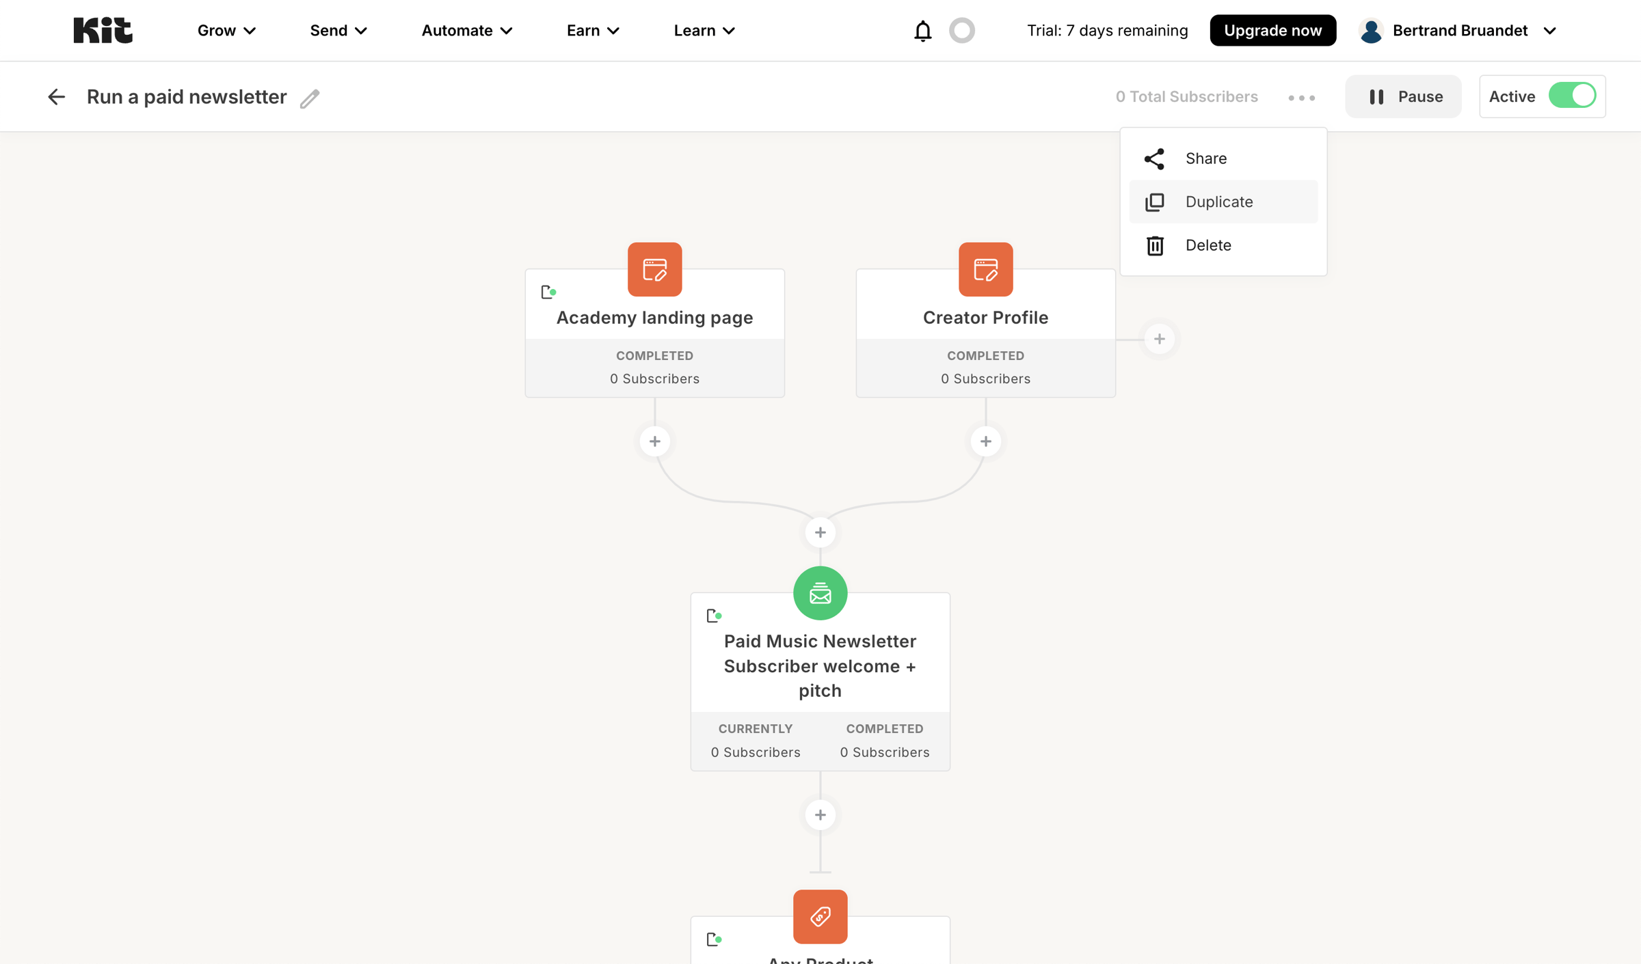This screenshot has width=1641, height=964.
Task: Click the Kit logo
Action: pyautogui.click(x=103, y=30)
